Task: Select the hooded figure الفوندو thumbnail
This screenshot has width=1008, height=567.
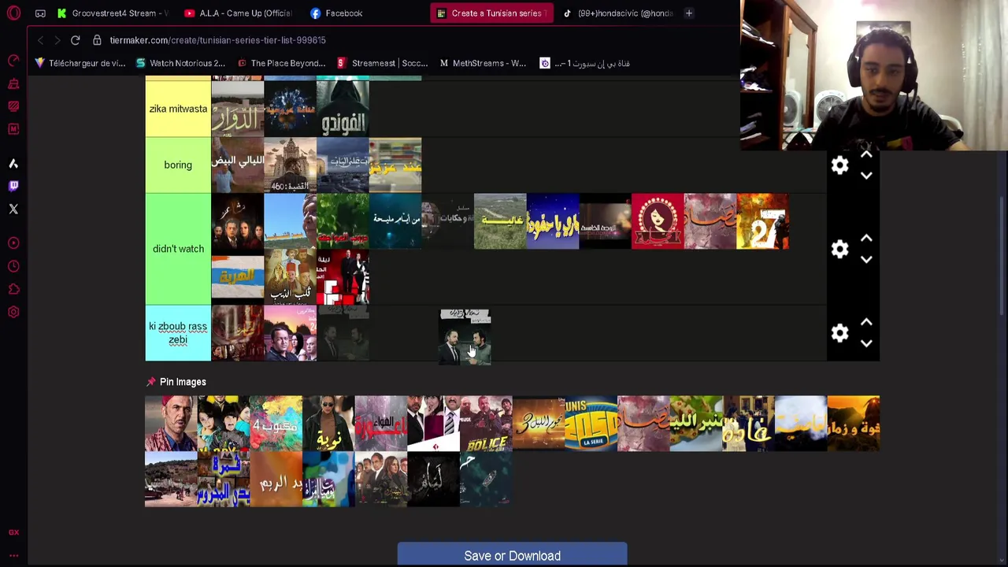Action: pos(343,109)
